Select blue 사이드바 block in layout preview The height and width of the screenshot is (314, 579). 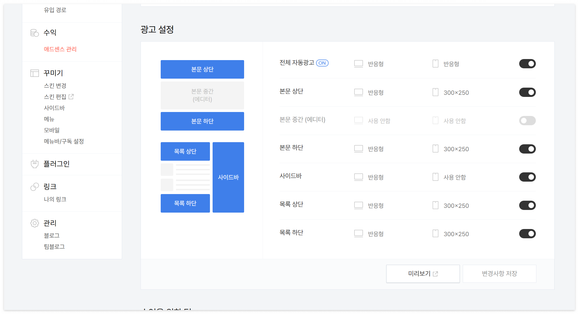point(228,177)
